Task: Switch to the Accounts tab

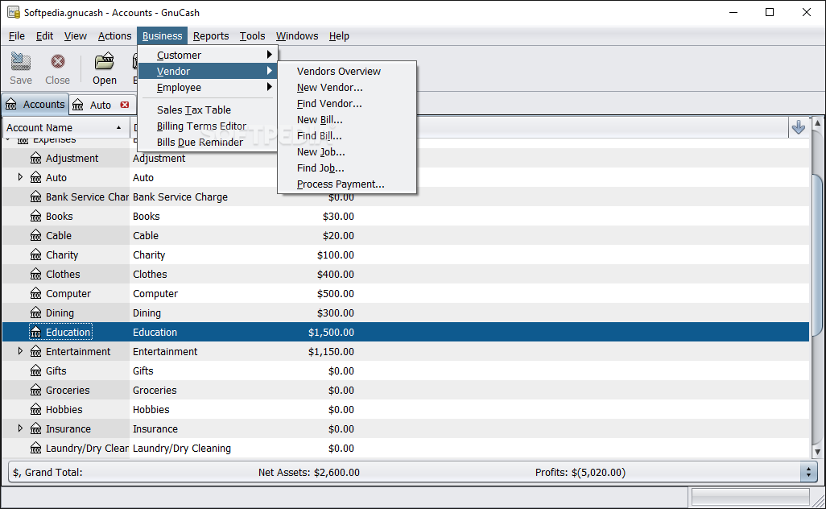Action: coord(35,105)
